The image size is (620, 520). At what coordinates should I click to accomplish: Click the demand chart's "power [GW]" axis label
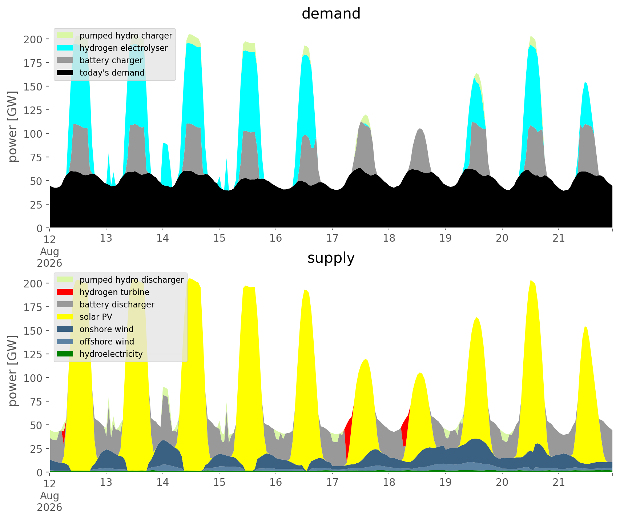[13, 126]
